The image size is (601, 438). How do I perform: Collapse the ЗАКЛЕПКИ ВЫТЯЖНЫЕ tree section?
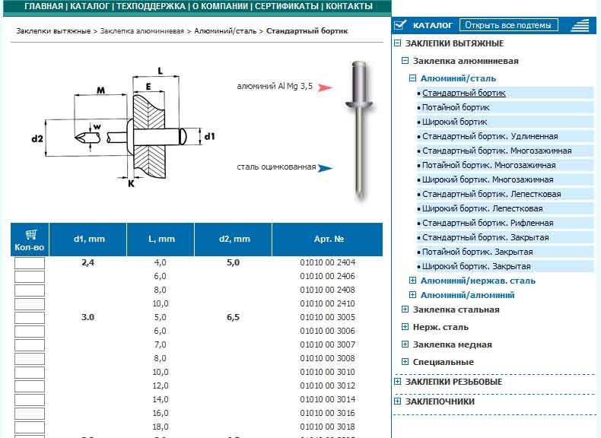click(x=397, y=43)
